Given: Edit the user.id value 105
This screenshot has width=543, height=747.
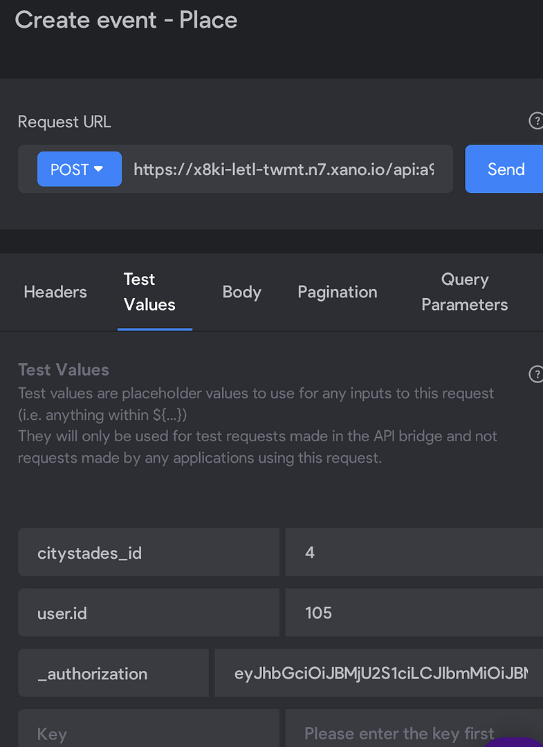Looking at the screenshot, I should pos(414,613).
